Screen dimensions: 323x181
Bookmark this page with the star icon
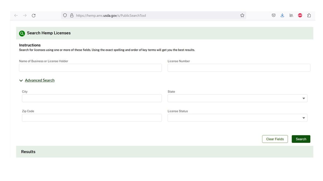tap(242, 16)
